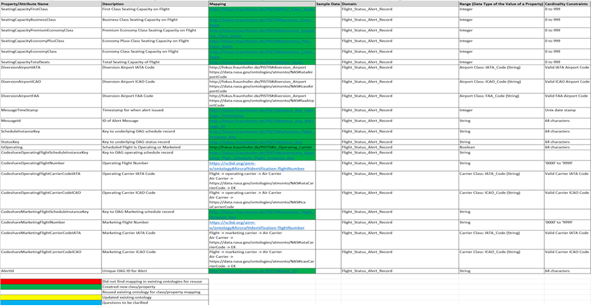
Task: Select the SeatingCapacityEconomyPlusClass cell
Action: (51, 43)
